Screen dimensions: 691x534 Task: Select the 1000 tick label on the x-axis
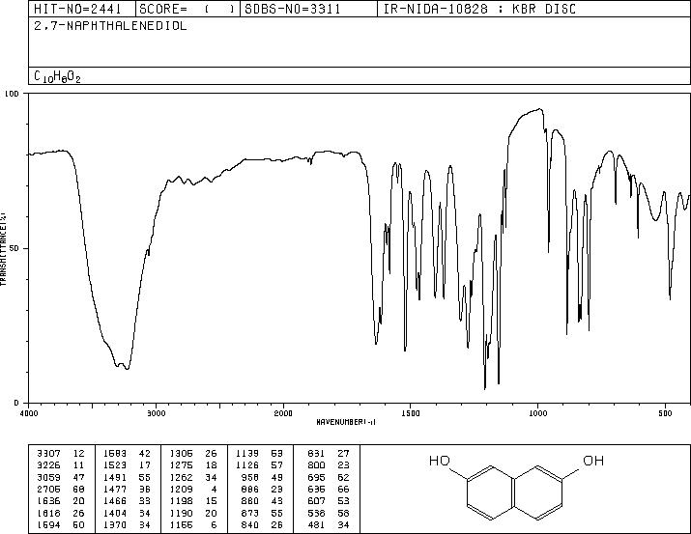(538, 413)
